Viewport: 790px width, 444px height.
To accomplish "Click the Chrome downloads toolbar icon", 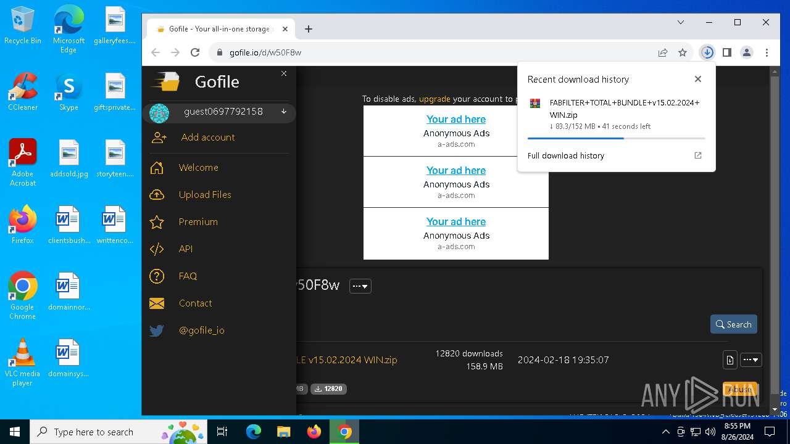I will coord(707,52).
